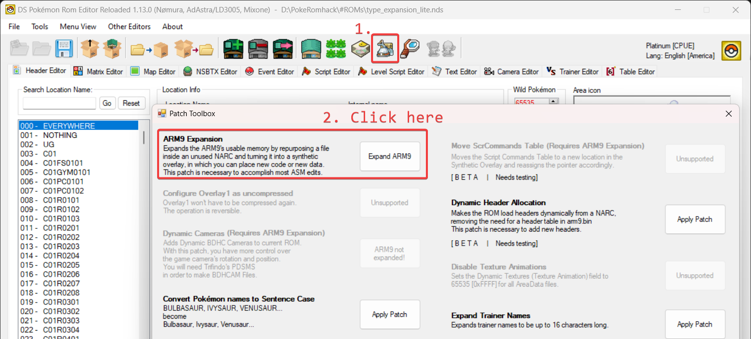The height and width of the screenshot is (339, 751).
Task: Click the magnifying glass search icon
Action: pos(410,48)
